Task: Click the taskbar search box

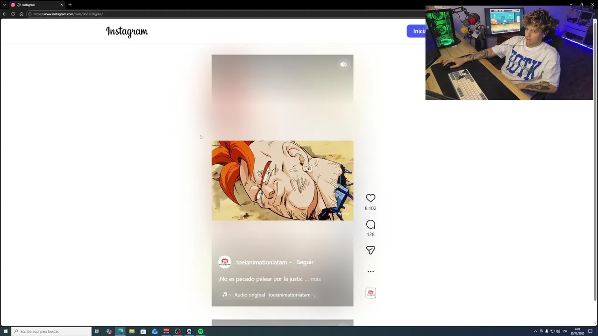Action: (51, 331)
